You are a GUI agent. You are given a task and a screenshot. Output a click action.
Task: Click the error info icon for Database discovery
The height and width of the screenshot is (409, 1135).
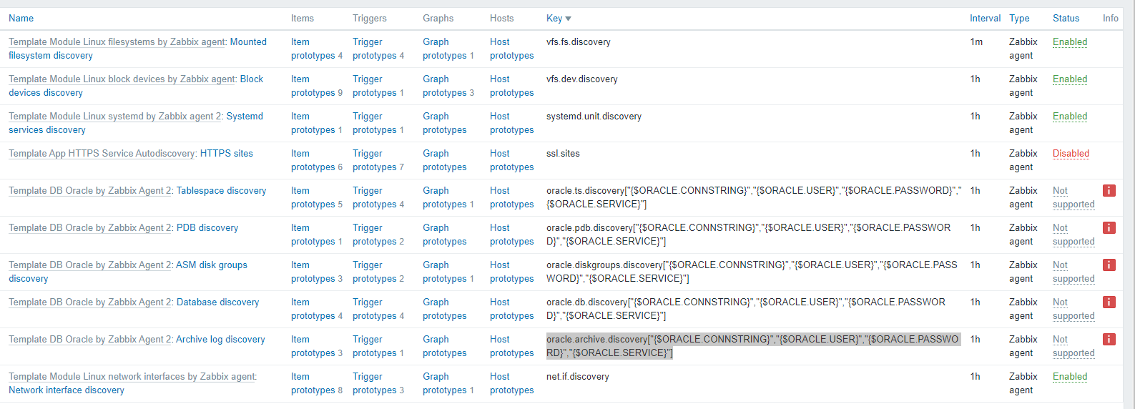(x=1109, y=302)
